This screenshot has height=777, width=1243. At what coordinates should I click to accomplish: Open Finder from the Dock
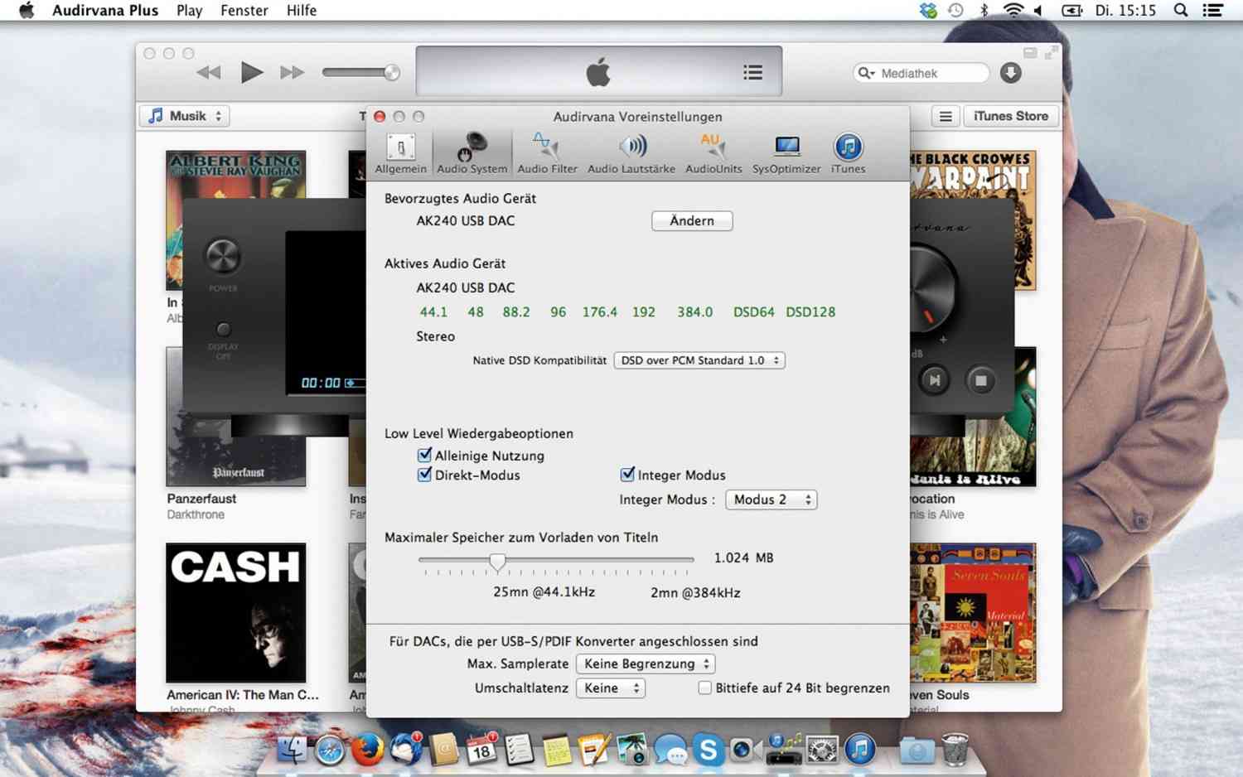click(x=292, y=750)
